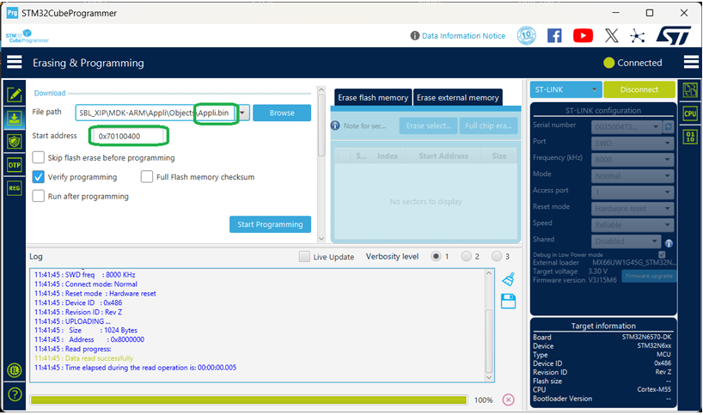Open the Mode Normal dropdown

(x=633, y=175)
